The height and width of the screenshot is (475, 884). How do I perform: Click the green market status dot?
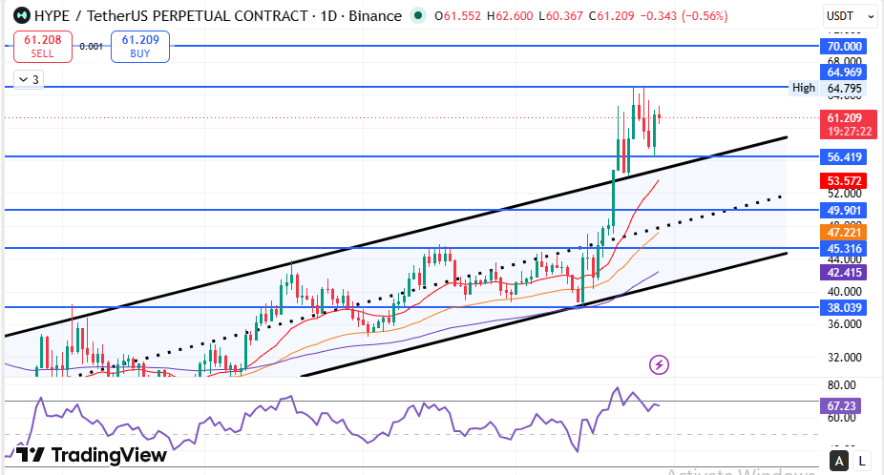point(418,15)
